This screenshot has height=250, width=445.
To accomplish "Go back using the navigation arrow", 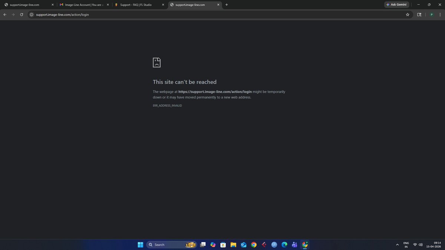I will click(5, 14).
